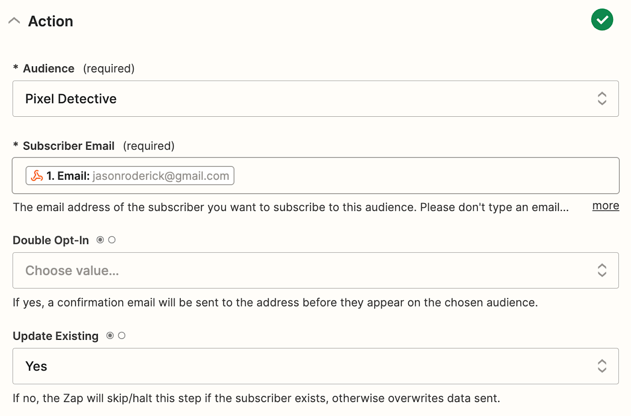Click the 'more' link under Subscriber Email
Viewport: 631px width, 416px height.
point(605,206)
